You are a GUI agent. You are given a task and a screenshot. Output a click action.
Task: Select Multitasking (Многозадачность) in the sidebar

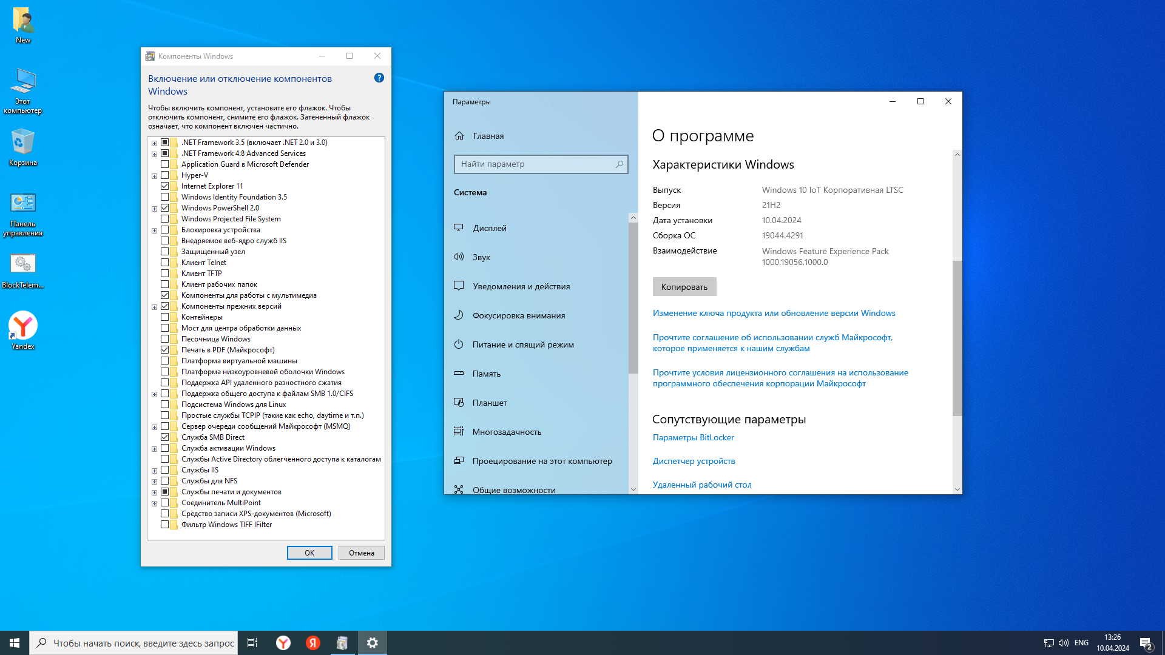[x=507, y=432]
